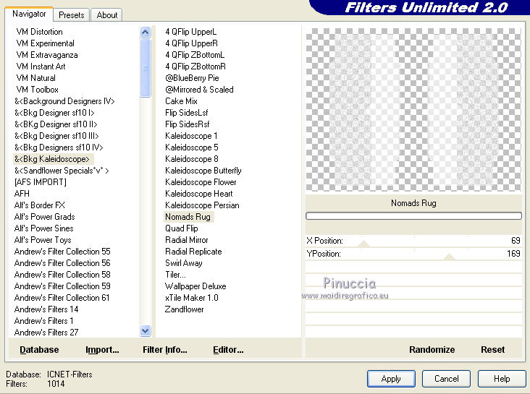530x394 pixels.
Task: Click the X Position slider handle
Action: [x=363, y=244]
